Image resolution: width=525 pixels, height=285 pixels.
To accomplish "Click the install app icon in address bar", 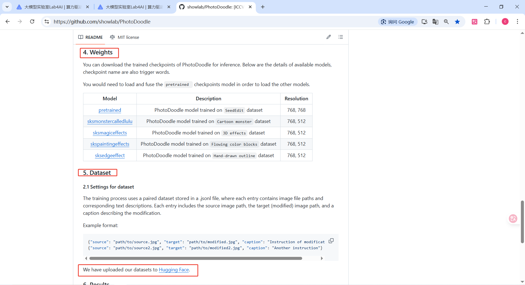I will 424,22.
